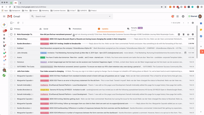Open the Customer Success bookmarks folder

tap(58, 10)
